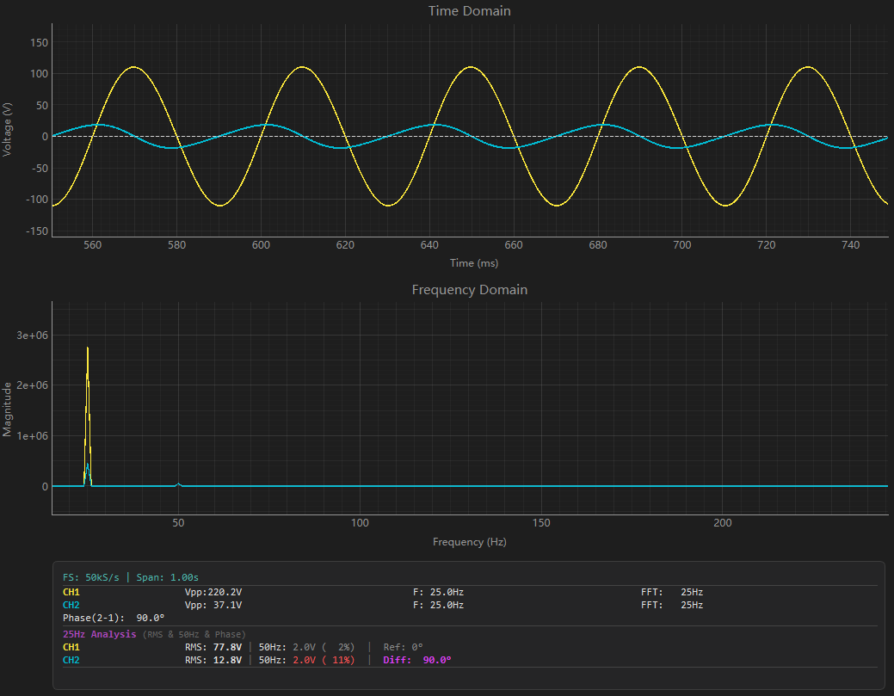The height and width of the screenshot is (696, 894).
Task: Click the 640 tick on time axis
Action: [429, 245]
